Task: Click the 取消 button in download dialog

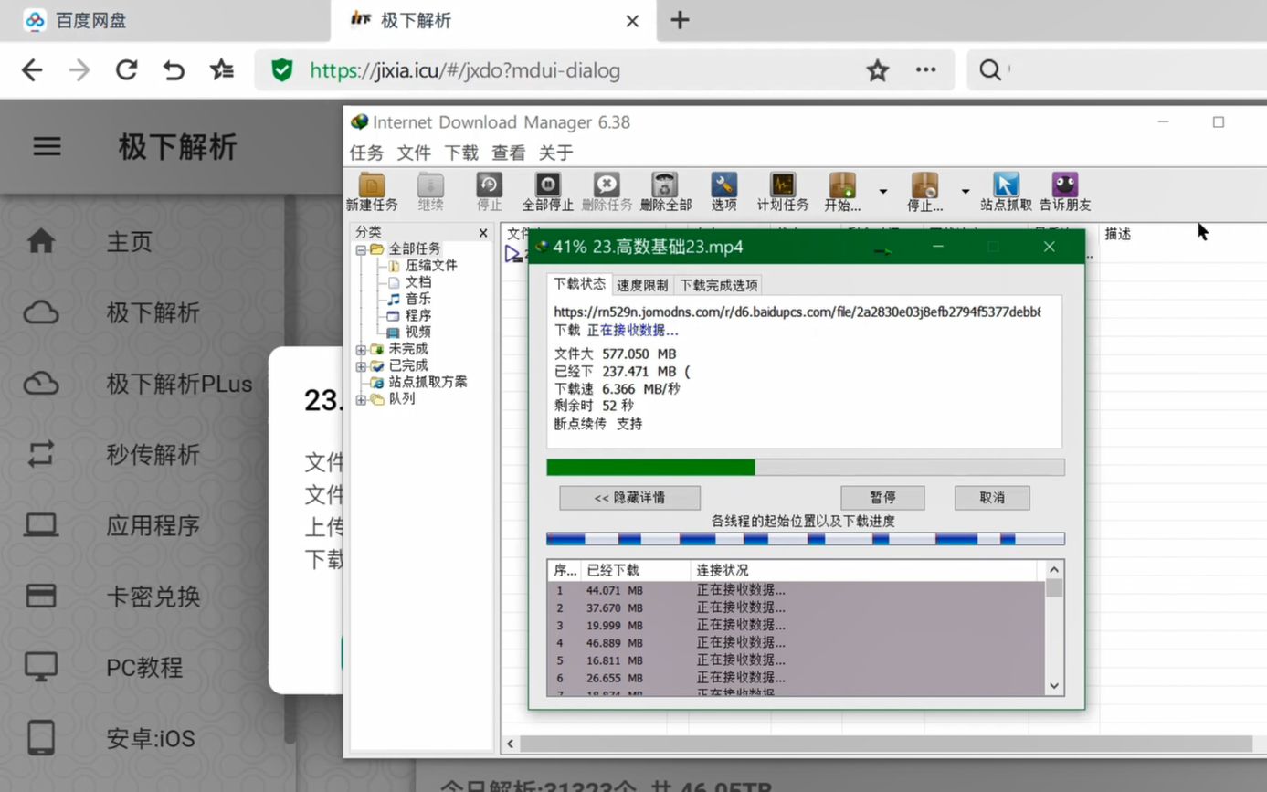Action: point(992,498)
